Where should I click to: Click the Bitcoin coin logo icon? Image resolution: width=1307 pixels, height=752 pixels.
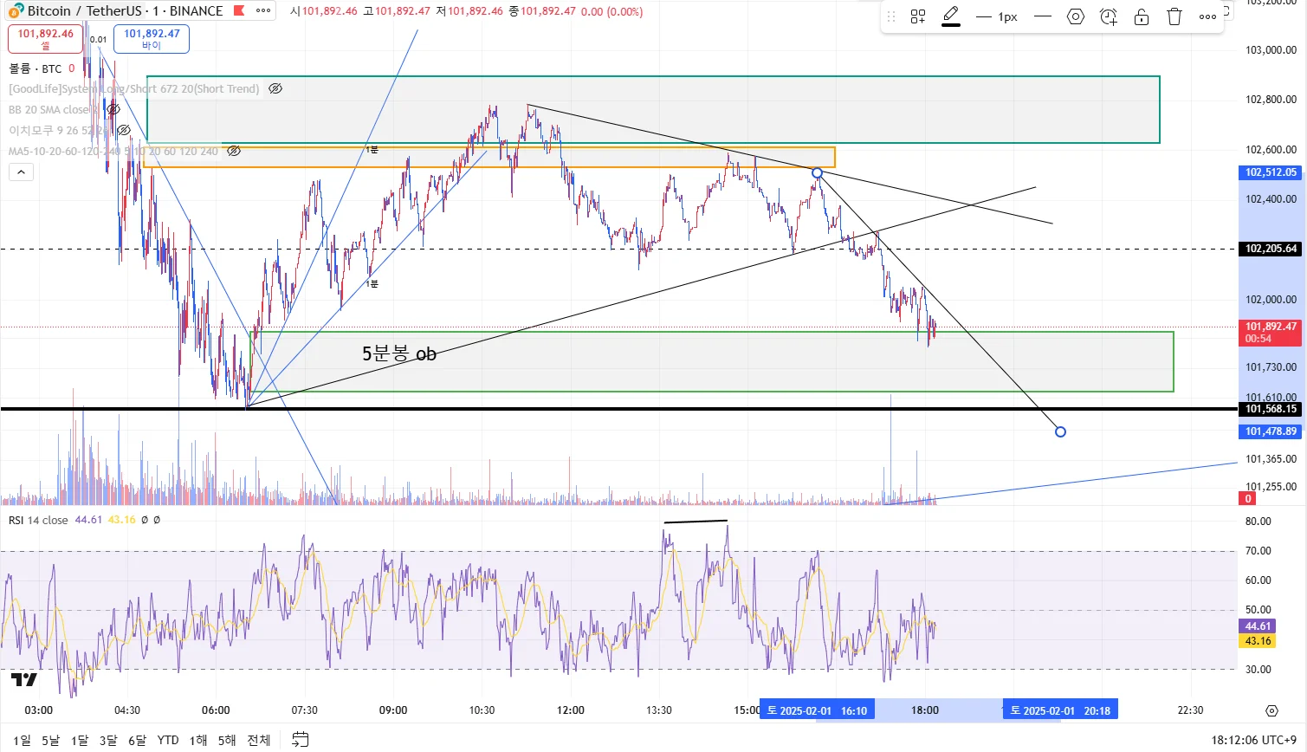(16, 11)
